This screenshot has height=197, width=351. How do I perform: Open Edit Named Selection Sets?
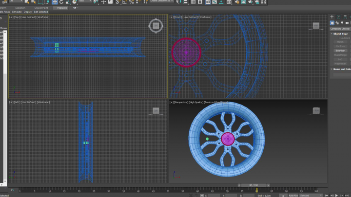146,2
